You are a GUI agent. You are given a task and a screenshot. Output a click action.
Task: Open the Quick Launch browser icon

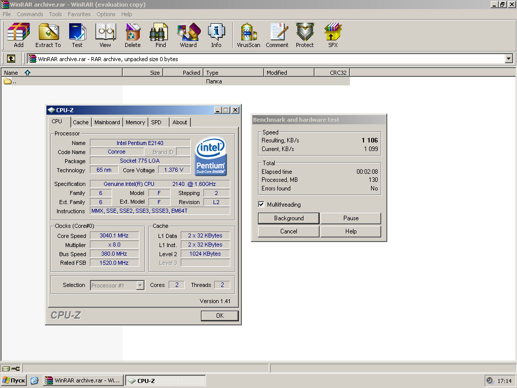tap(34, 380)
